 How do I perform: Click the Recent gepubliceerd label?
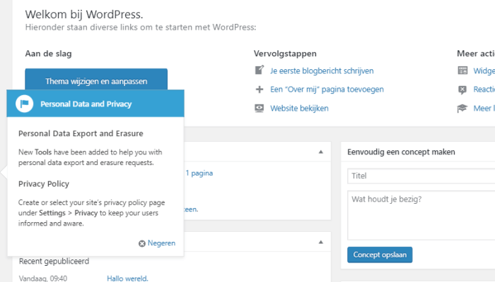[x=54, y=262]
